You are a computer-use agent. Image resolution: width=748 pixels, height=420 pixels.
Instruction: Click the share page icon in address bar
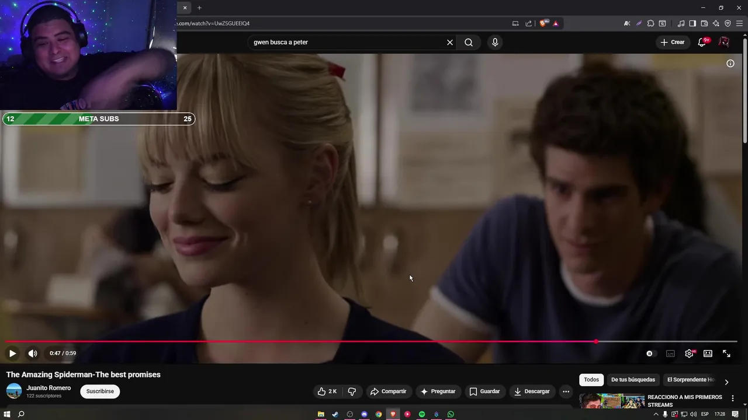[528, 23]
